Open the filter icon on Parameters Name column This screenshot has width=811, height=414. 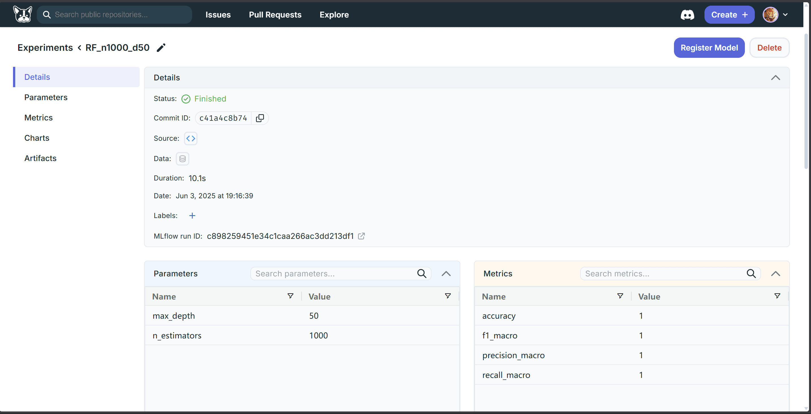coord(290,296)
